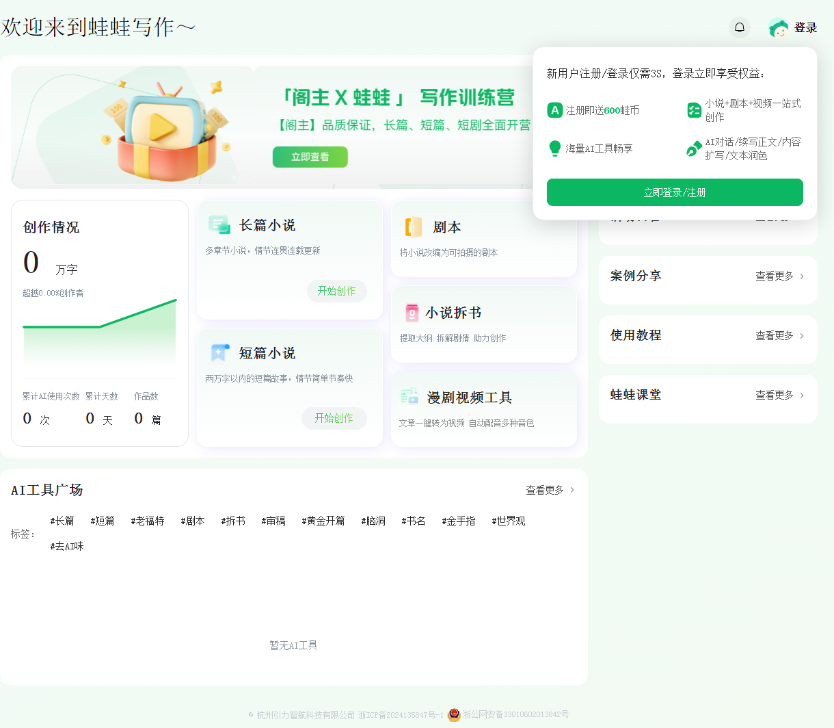Viewport: 834px width, 728px height.
Task: Click the 600蛙币 coin icon
Action: [x=554, y=110]
